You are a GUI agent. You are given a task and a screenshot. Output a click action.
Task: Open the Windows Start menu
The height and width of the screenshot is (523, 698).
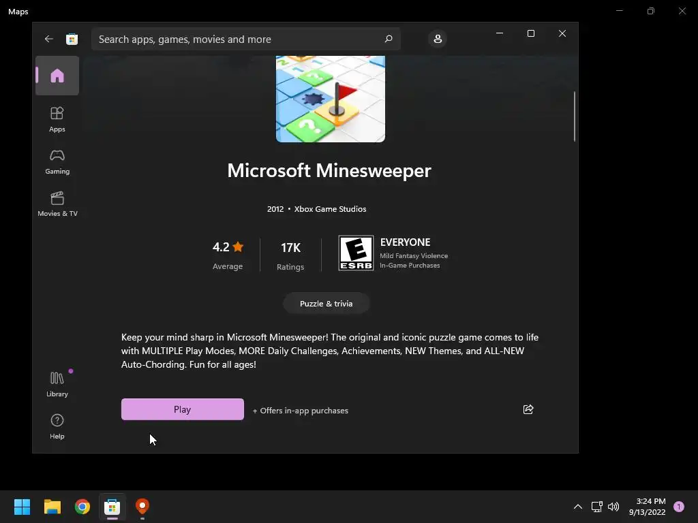point(22,507)
